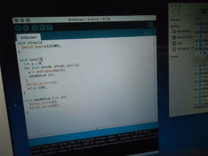Collapse the highlighted nested folder in Finder list
Viewport: 208px width, 156px height.
click(x=201, y=53)
